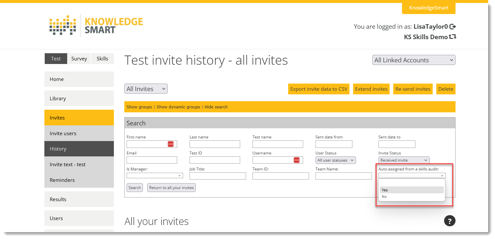Click the Show groups link
Screen dimensions: 495x239
[139, 107]
